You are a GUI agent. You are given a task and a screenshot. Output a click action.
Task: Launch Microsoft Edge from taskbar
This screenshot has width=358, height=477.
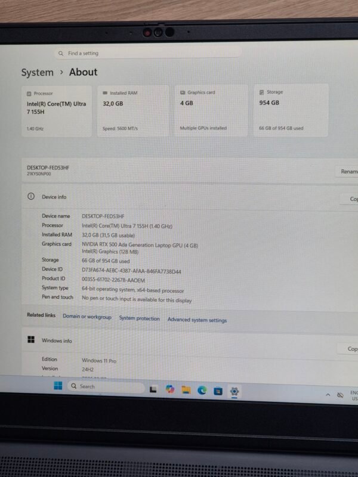(202, 391)
